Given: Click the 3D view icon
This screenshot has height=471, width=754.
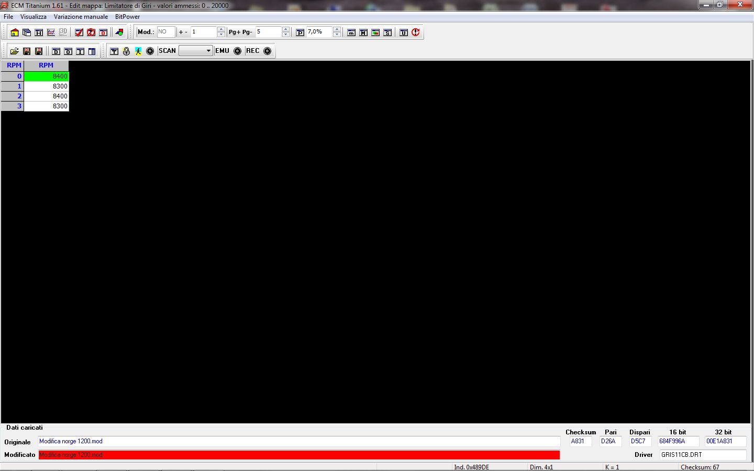Looking at the screenshot, I should tap(63, 32).
